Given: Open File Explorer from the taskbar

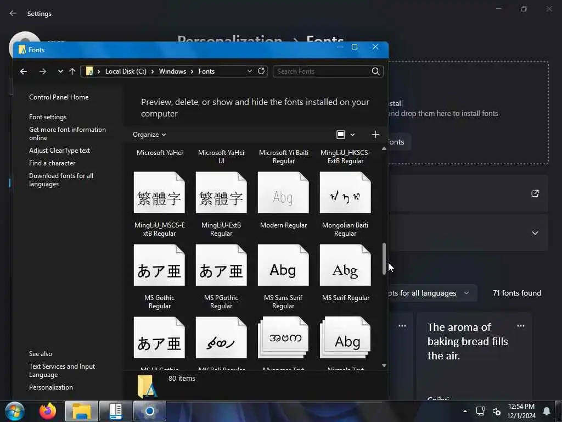Looking at the screenshot, I should coord(82,411).
